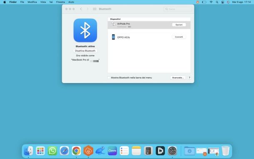
Task: Click the battery status icon
Action: (204, 2)
